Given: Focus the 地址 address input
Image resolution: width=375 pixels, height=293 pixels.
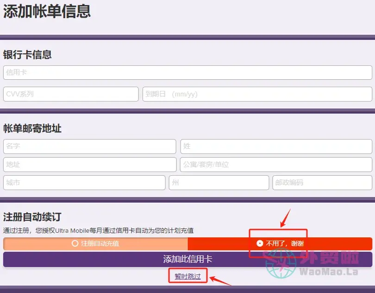Looking at the screenshot, I should (x=89, y=165).
